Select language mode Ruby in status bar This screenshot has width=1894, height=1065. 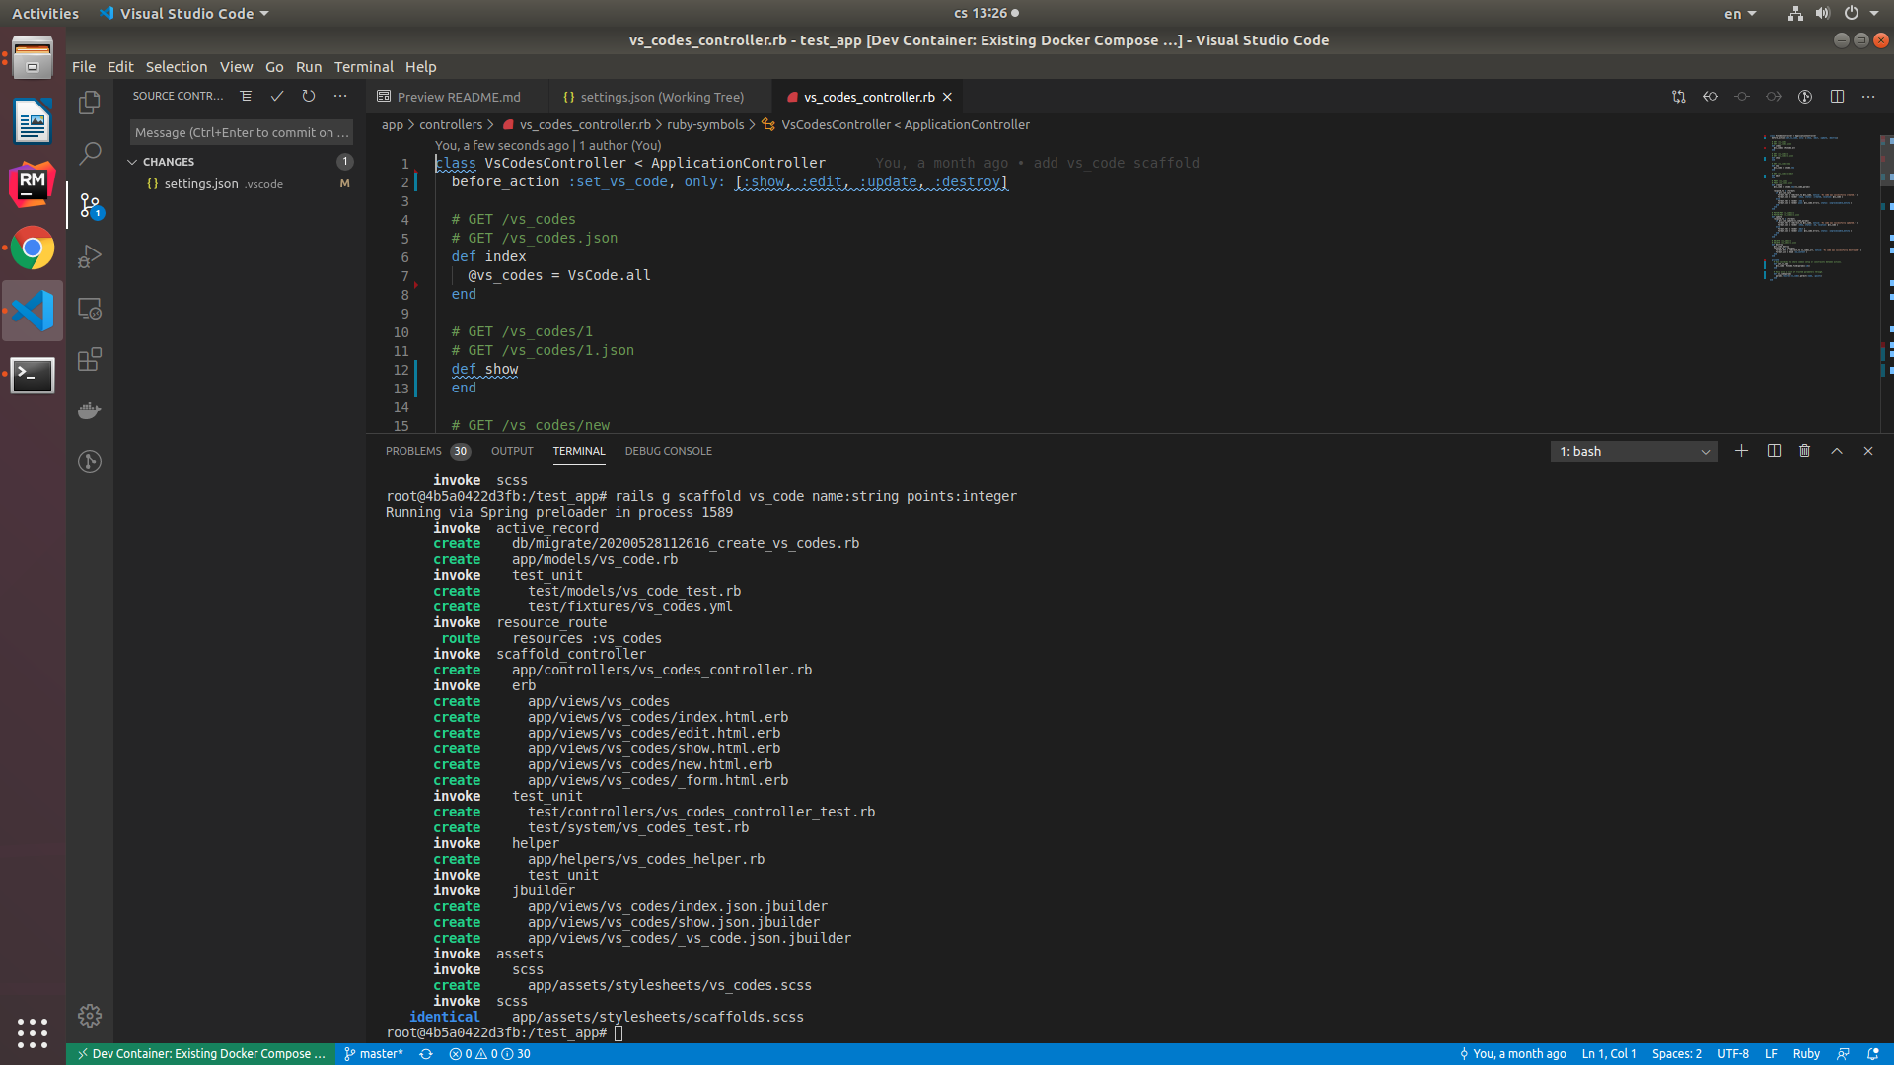click(1806, 1054)
